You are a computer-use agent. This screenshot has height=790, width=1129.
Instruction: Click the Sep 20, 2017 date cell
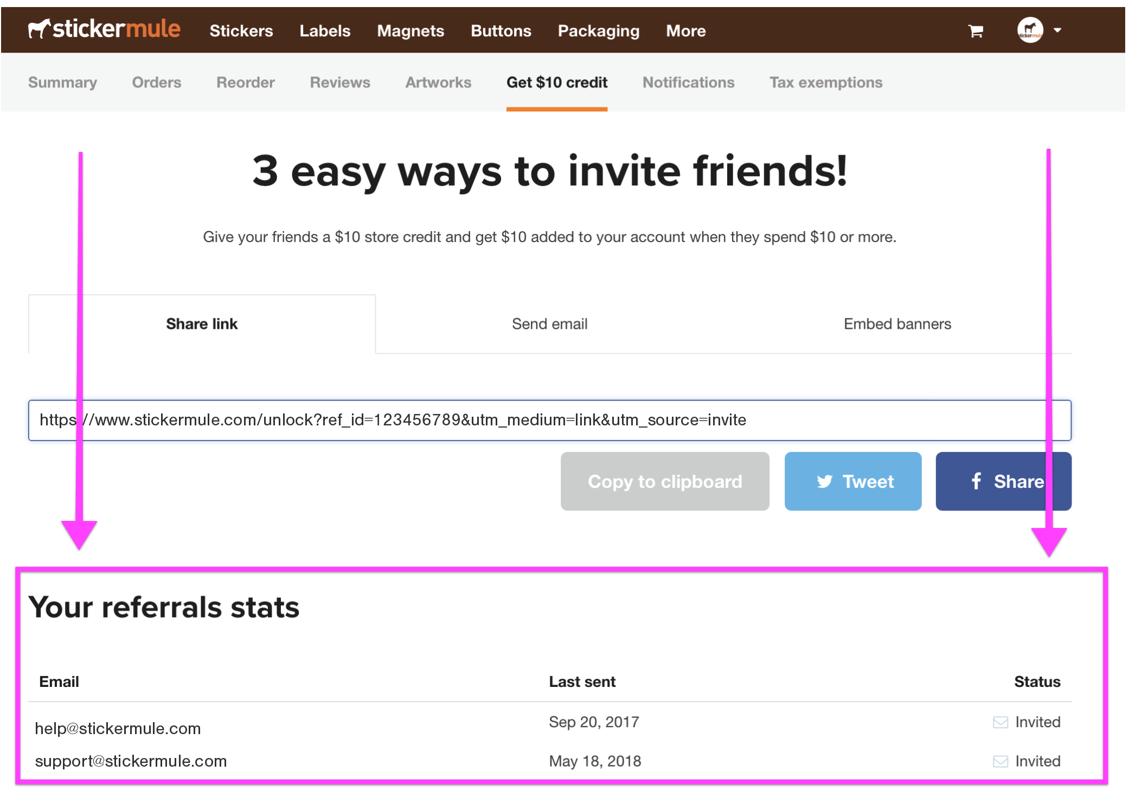tap(594, 722)
